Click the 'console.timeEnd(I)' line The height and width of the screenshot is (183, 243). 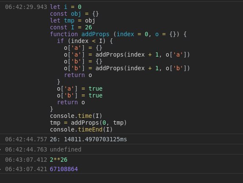click(81, 129)
